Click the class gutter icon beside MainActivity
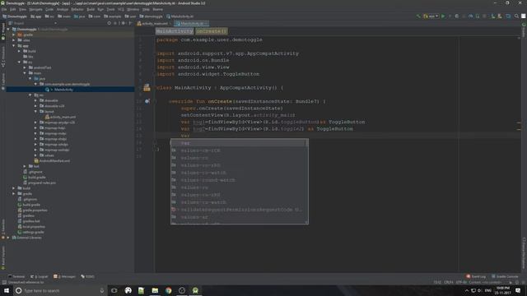527x296 pixels. click(x=147, y=88)
